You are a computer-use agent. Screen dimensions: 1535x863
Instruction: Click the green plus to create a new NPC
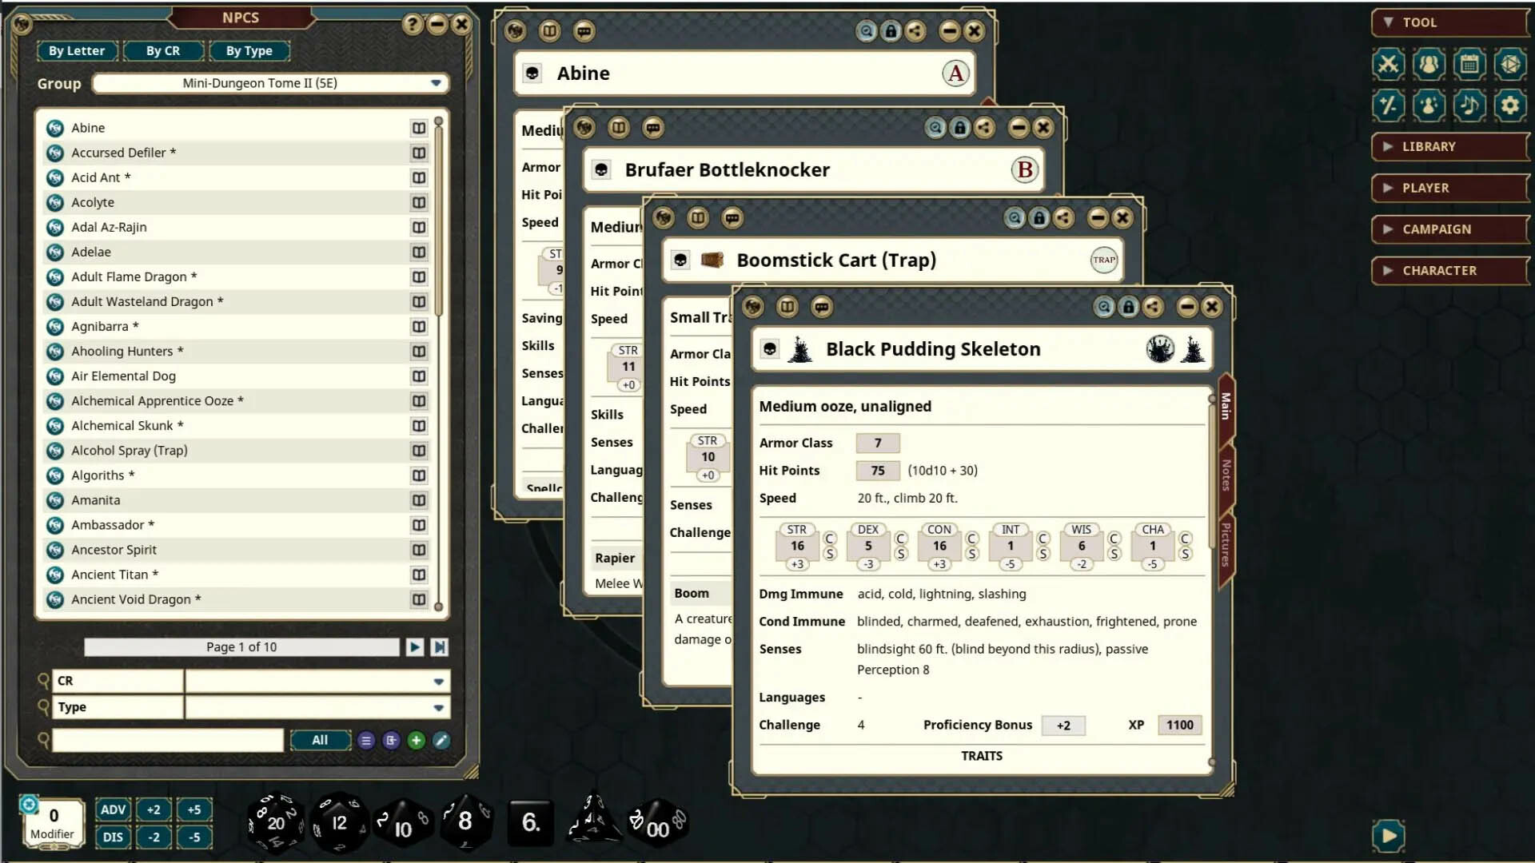(x=416, y=740)
